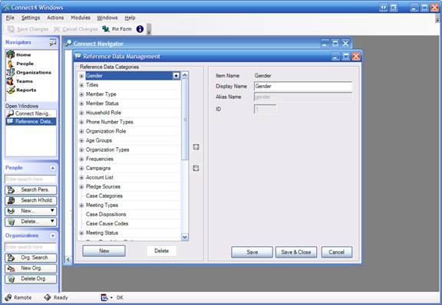Image resolution: width=442 pixels, height=305 pixels.
Task: Click the New button under categories
Action: click(x=104, y=251)
